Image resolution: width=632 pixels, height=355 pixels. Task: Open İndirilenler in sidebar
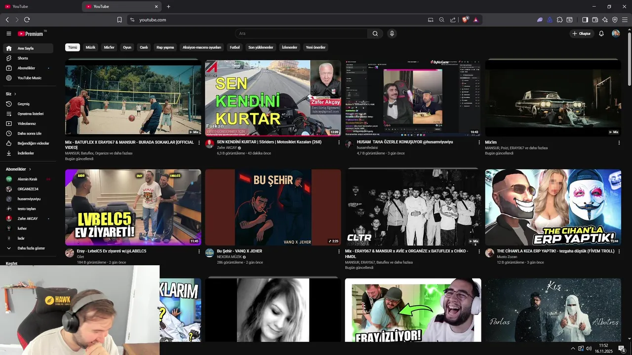pyautogui.click(x=28, y=153)
